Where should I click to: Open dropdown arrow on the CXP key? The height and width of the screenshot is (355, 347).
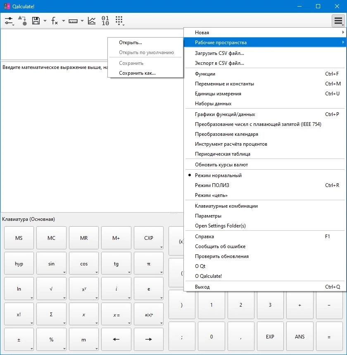[162, 247]
